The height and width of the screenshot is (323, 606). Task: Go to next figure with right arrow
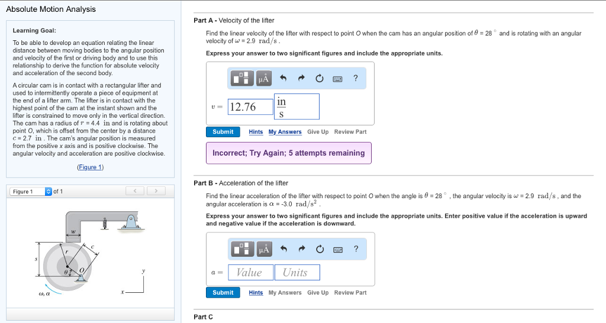(156, 191)
